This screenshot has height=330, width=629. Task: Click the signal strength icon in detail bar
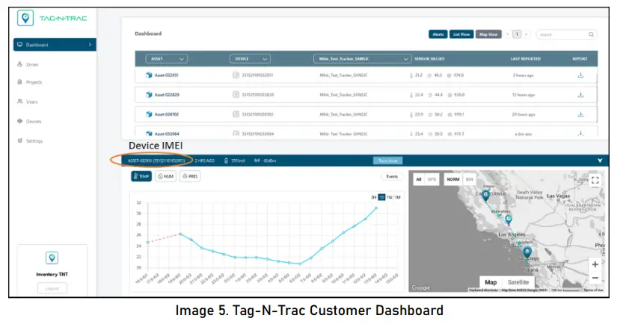257,161
